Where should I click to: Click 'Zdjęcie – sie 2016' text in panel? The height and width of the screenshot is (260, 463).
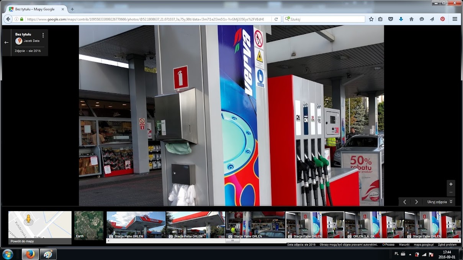tap(28, 51)
